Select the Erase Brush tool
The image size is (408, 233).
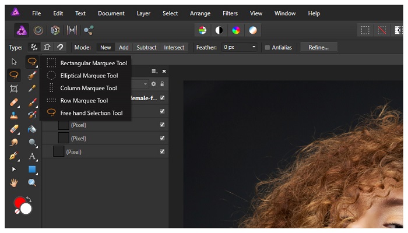pos(14,129)
